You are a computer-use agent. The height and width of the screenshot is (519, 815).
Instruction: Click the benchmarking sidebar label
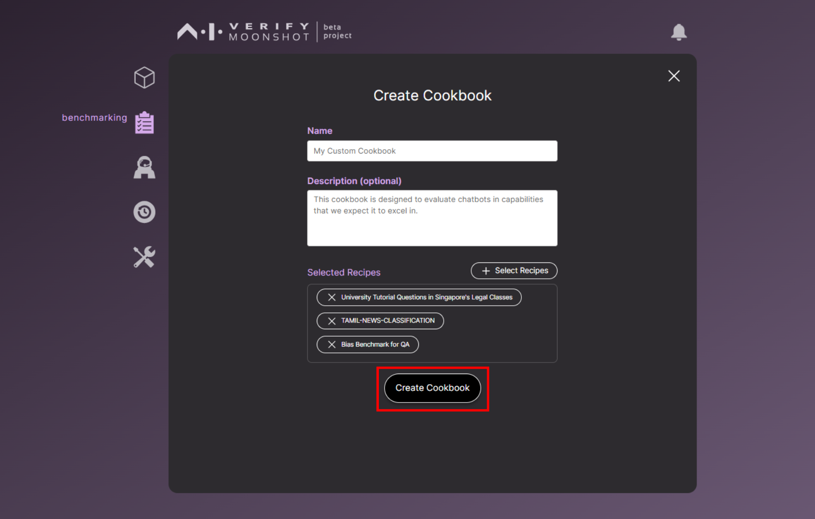tap(94, 117)
